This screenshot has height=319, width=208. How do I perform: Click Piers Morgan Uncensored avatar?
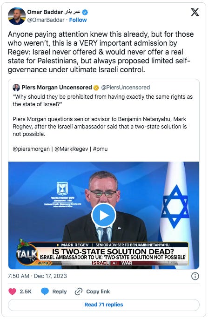pos(16,88)
